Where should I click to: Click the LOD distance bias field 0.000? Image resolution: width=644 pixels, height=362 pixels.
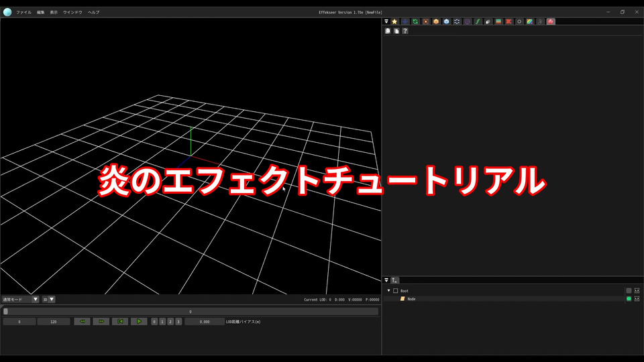click(x=205, y=322)
